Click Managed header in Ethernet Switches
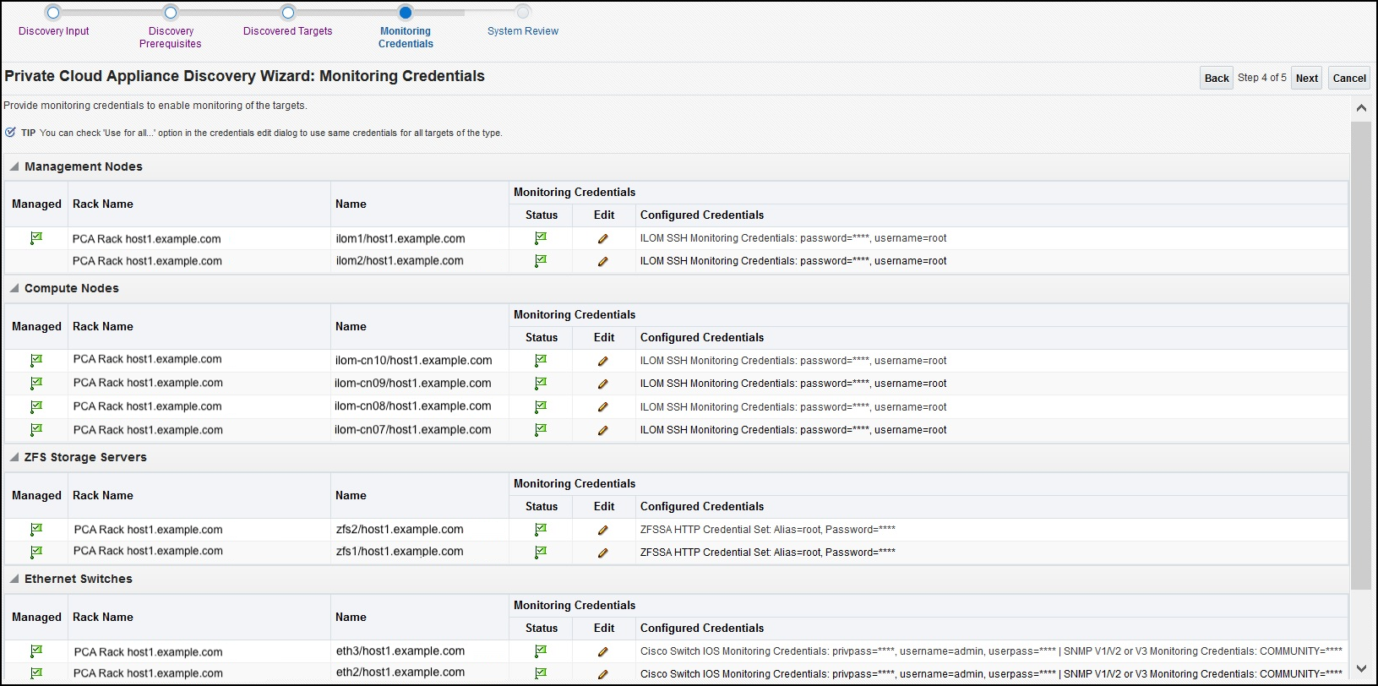Screen dimensions: 1378x686 coord(36,617)
